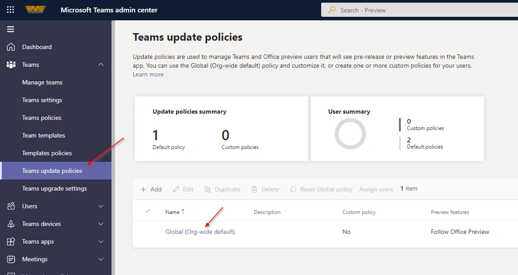Click the Edit button label
The height and width of the screenshot is (275, 518).
click(188, 189)
